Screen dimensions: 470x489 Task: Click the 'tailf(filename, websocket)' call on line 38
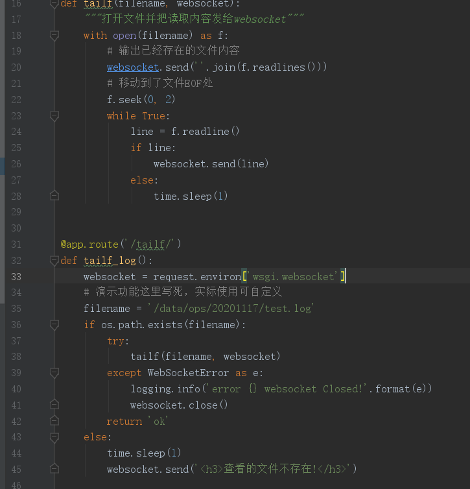[206, 357]
